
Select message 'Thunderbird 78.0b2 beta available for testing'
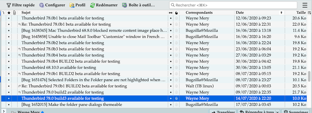point(63,43)
